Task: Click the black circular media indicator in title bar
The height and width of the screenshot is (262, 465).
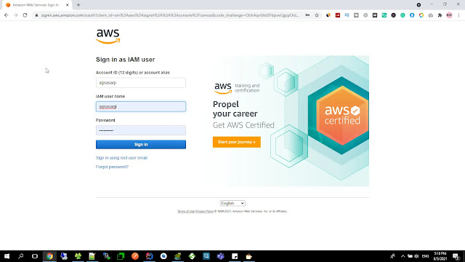Action: point(418,5)
